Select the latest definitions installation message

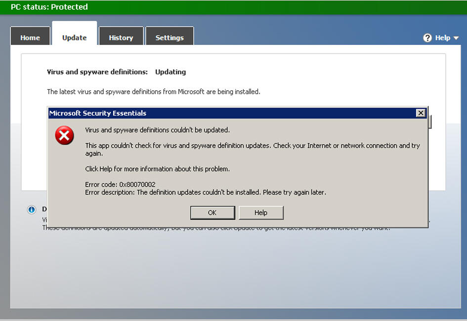tap(153, 91)
